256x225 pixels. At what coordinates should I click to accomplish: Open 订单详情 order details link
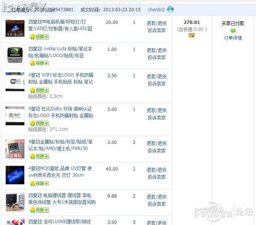click(x=233, y=38)
